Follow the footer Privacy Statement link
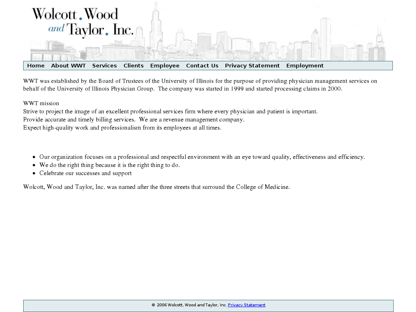This screenshot has height=312, width=416. pos(247,305)
